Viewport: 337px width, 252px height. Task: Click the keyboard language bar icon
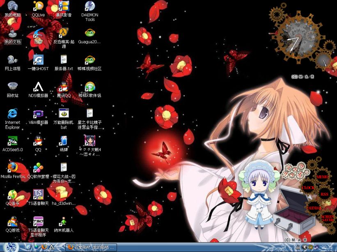pos(298,247)
